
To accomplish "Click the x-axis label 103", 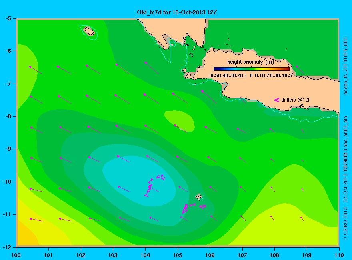I will pos(113,255).
